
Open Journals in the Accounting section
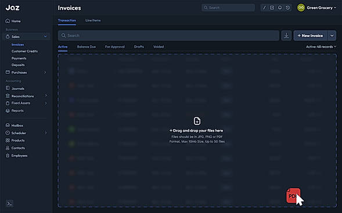click(x=15, y=89)
